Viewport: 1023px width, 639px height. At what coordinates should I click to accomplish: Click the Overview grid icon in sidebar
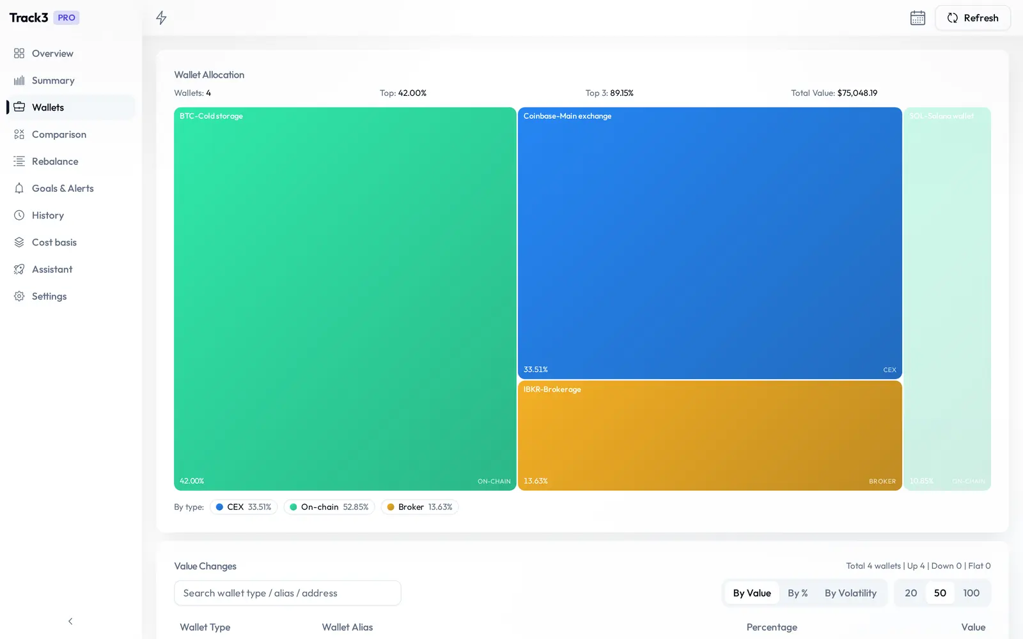[x=19, y=54]
